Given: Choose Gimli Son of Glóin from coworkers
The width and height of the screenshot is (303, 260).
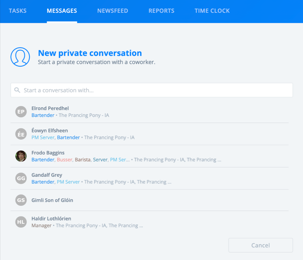Looking at the screenshot, I should [52, 200].
